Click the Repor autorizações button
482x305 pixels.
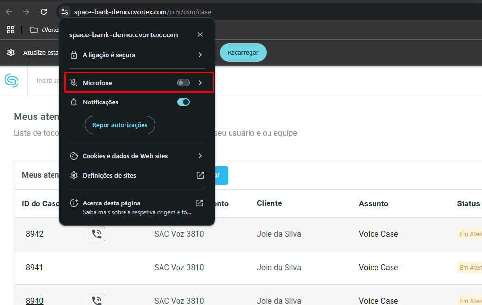click(120, 125)
